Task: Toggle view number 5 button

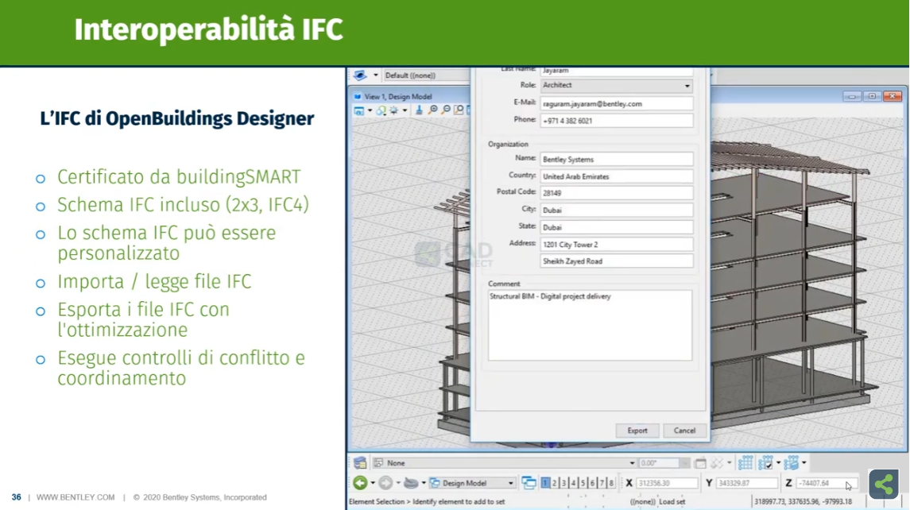Action: (x=583, y=483)
